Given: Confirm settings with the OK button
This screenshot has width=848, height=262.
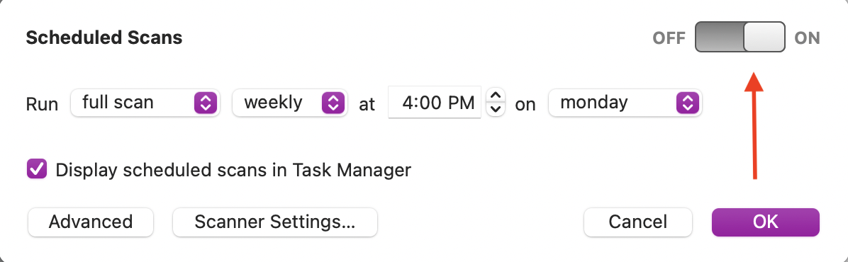Looking at the screenshot, I should (765, 222).
